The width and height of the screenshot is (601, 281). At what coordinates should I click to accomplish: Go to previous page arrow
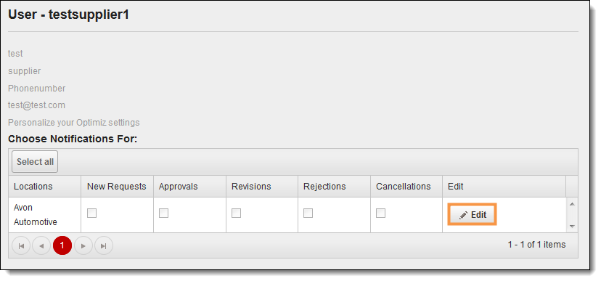pyautogui.click(x=42, y=245)
